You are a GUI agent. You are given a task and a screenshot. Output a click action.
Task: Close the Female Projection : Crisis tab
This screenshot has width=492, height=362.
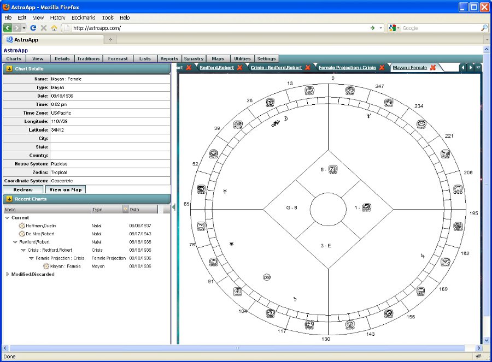click(382, 68)
